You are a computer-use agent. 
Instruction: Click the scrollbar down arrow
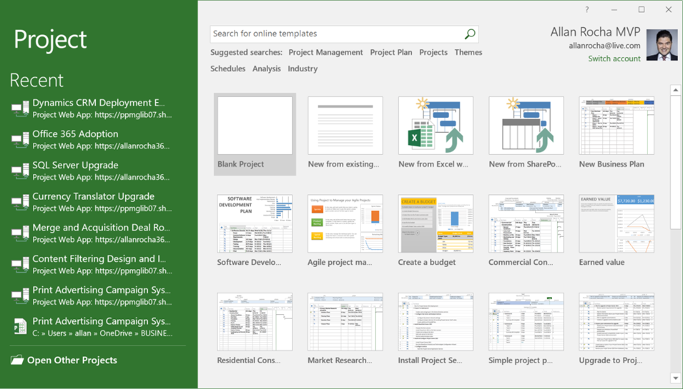click(676, 378)
